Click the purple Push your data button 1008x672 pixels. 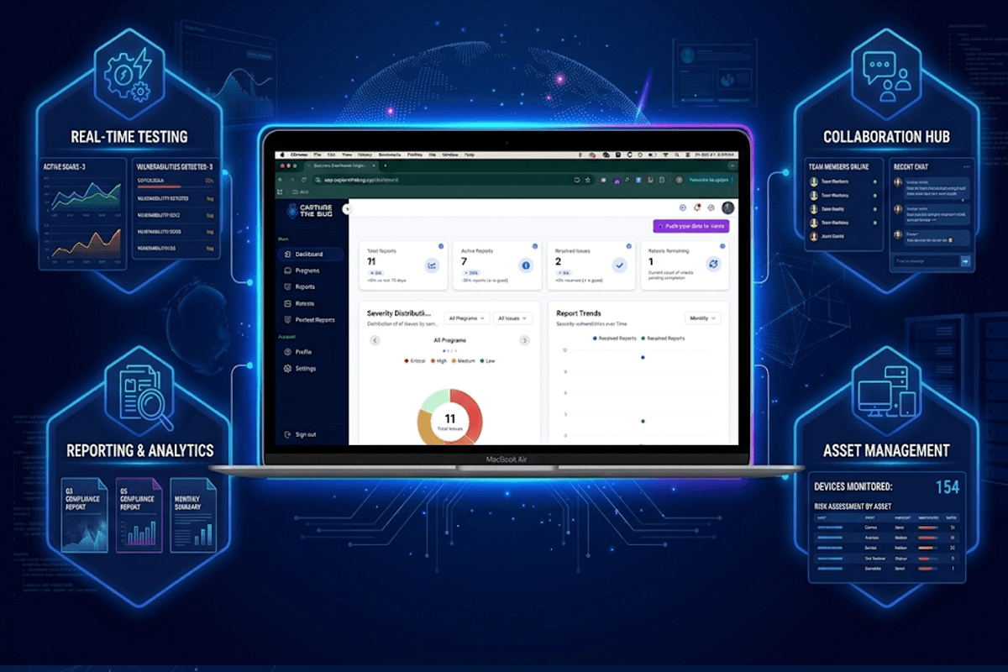tap(690, 226)
